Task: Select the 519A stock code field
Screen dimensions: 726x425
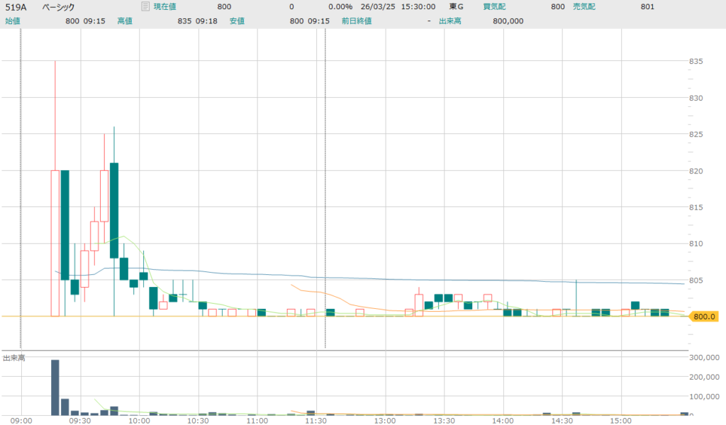Action: (16, 6)
